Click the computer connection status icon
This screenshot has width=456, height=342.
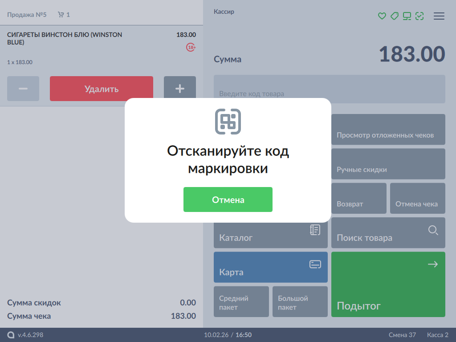pyautogui.click(x=407, y=16)
